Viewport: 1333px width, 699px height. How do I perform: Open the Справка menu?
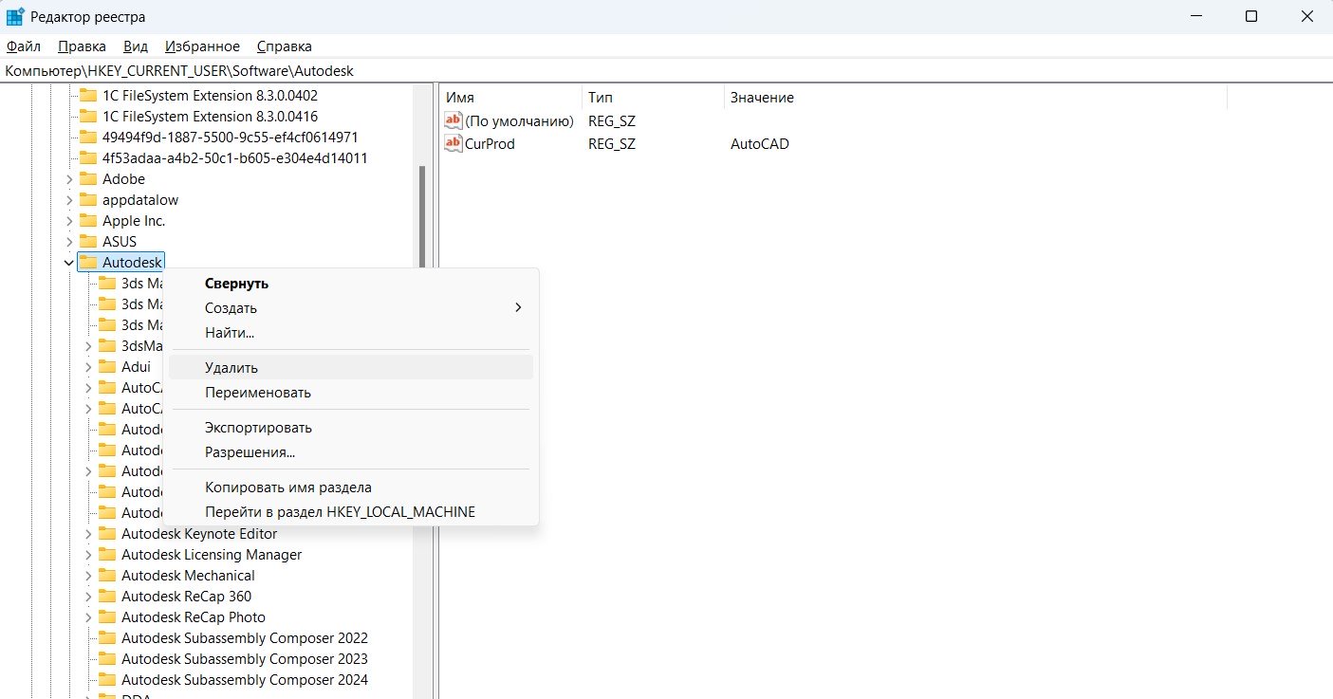(x=284, y=46)
